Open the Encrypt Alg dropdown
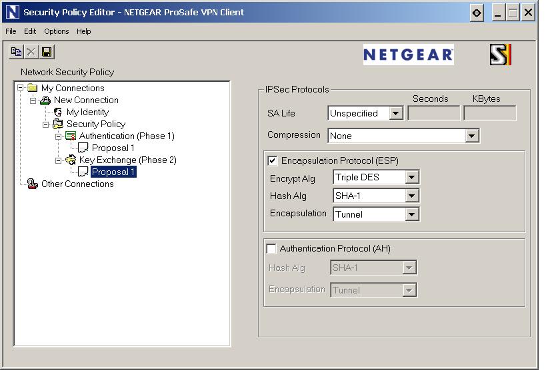 pos(412,177)
